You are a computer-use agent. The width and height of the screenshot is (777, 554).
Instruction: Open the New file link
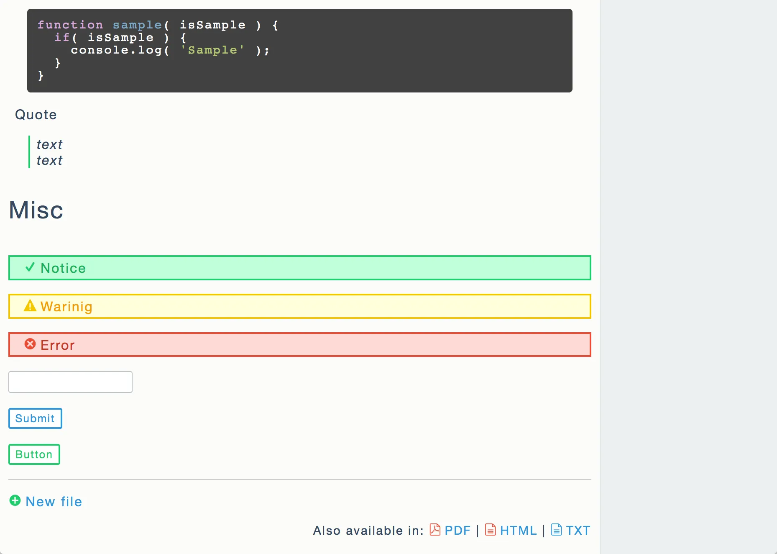[x=54, y=502]
